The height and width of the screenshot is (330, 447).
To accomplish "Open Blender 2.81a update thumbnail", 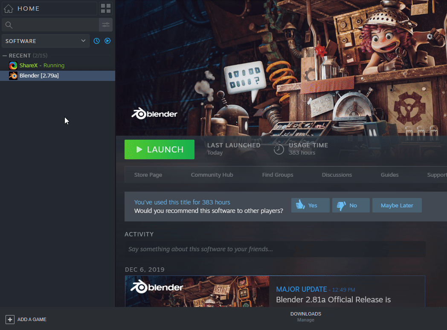I will point(197,291).
